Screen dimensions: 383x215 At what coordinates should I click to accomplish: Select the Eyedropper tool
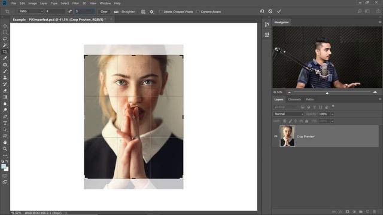[5, 59]
